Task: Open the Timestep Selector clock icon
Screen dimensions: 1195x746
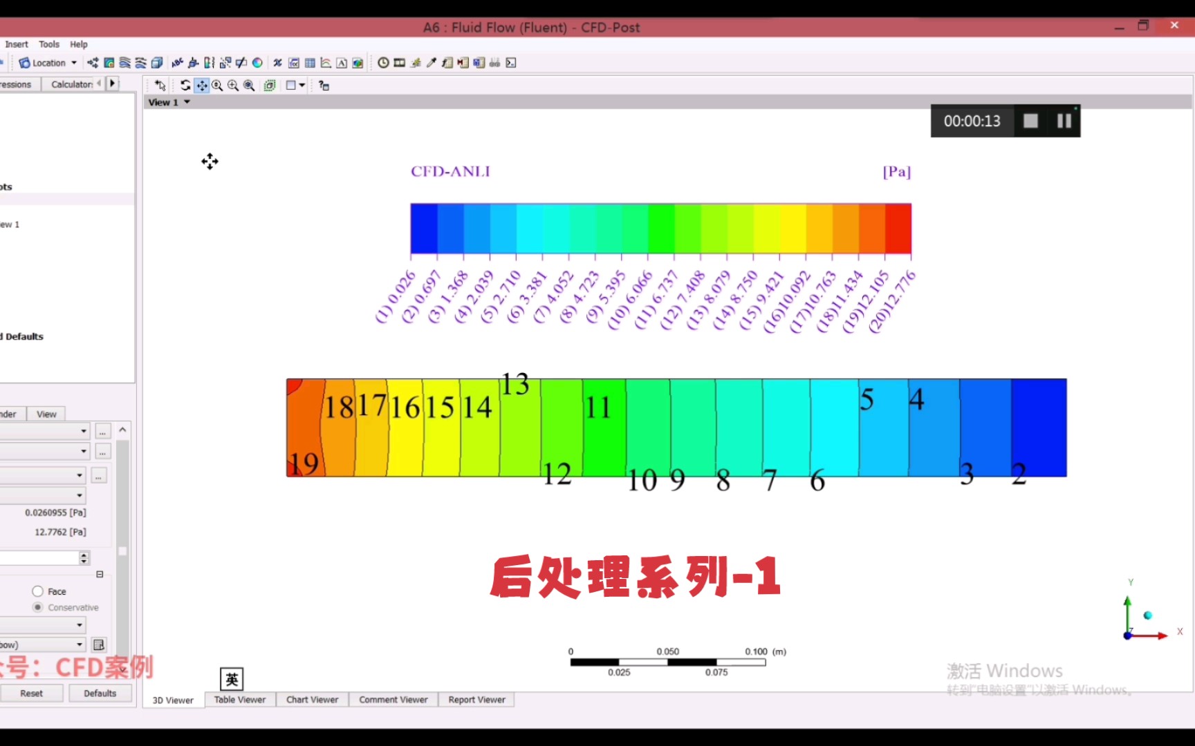Action: [x=383, y=63]
